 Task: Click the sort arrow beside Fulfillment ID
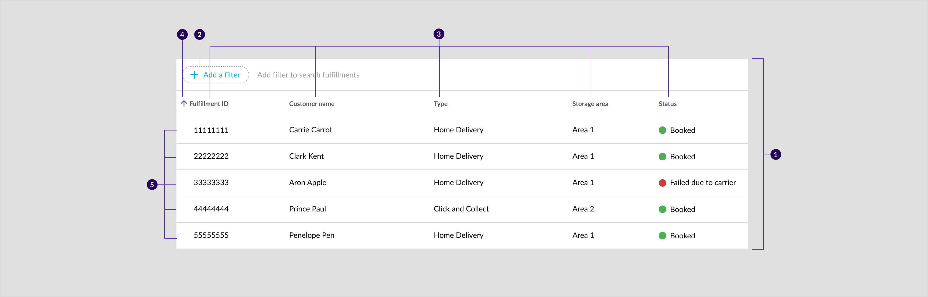pos(184,103)
